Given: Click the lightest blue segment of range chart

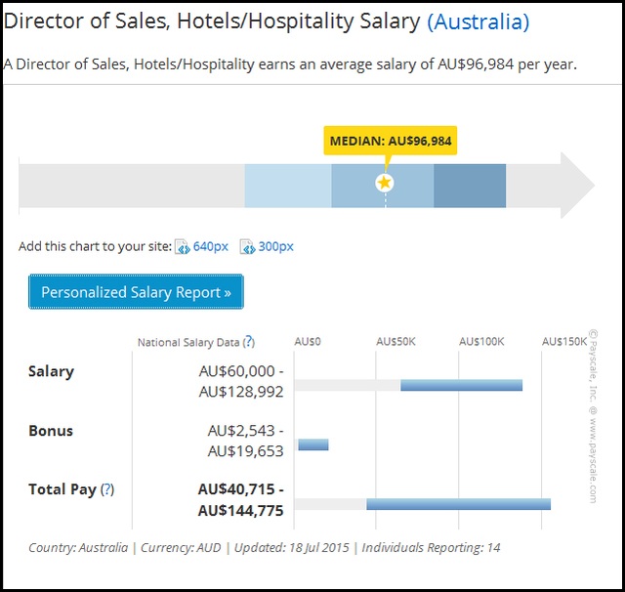Looking at the screenshot, I should [287, 186].
